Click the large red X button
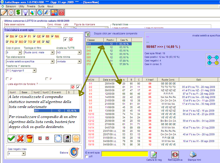 21,139
